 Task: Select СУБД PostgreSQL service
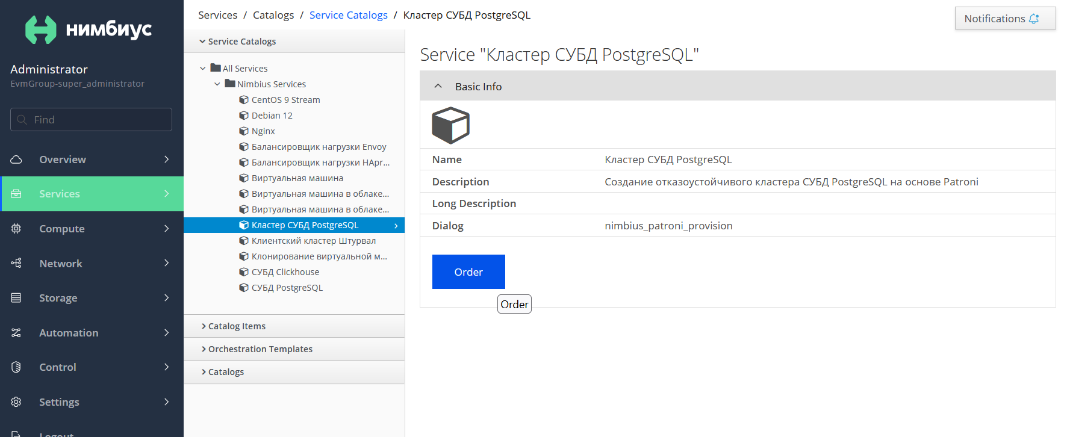(287, 288)
